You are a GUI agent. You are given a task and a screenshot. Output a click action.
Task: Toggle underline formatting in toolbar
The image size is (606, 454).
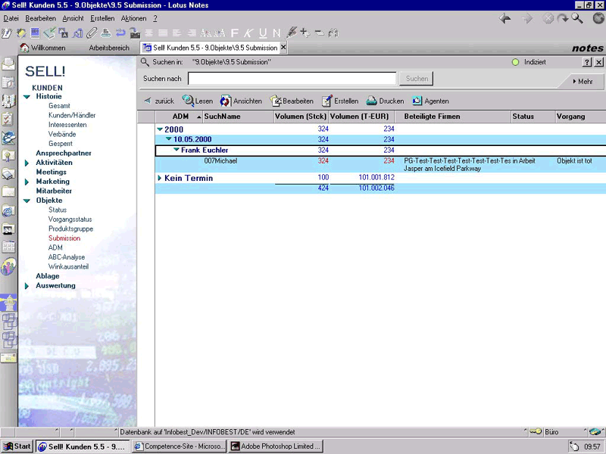pos(263,33)
